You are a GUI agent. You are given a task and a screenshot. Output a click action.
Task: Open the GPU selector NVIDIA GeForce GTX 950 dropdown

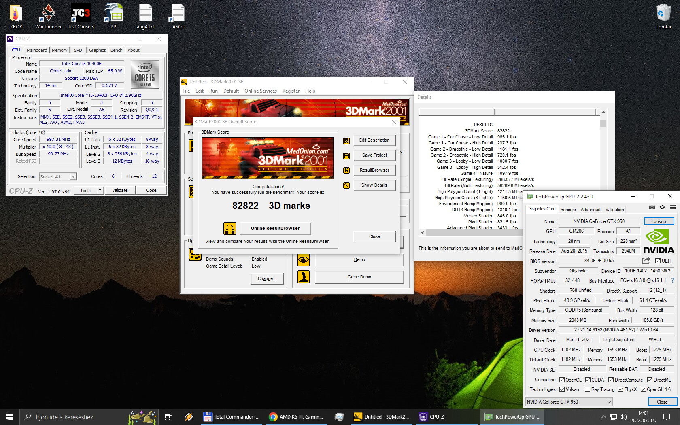coord(569,402)
